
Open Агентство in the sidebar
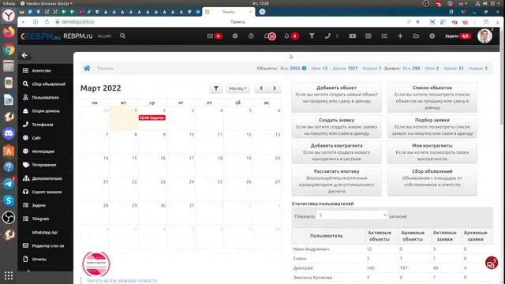(41, 70)
